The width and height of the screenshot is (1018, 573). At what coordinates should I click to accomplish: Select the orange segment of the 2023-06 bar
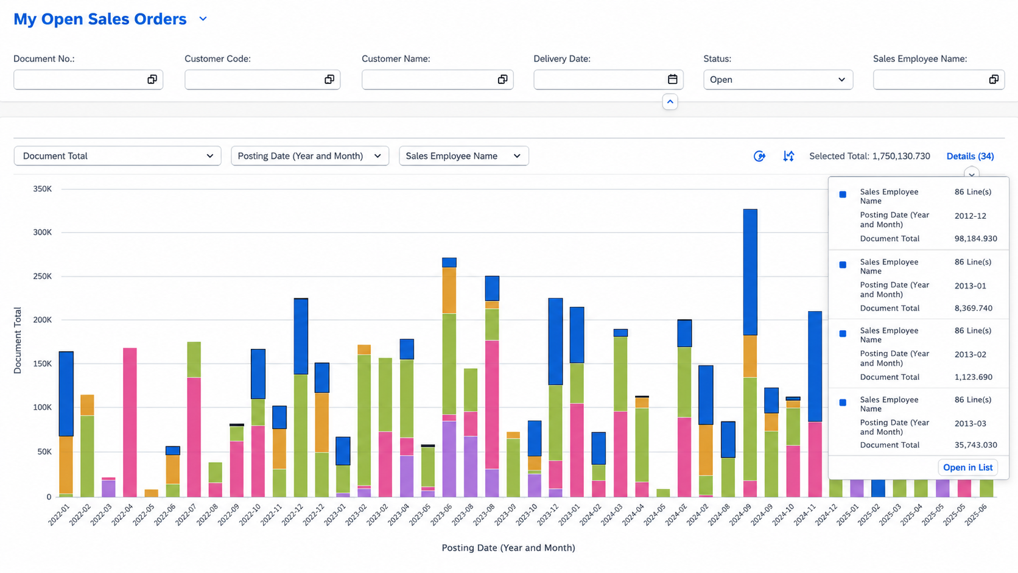449,290
